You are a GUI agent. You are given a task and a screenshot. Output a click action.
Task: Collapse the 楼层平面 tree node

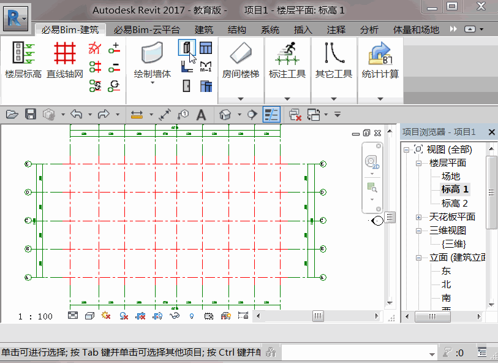point(418,163)
